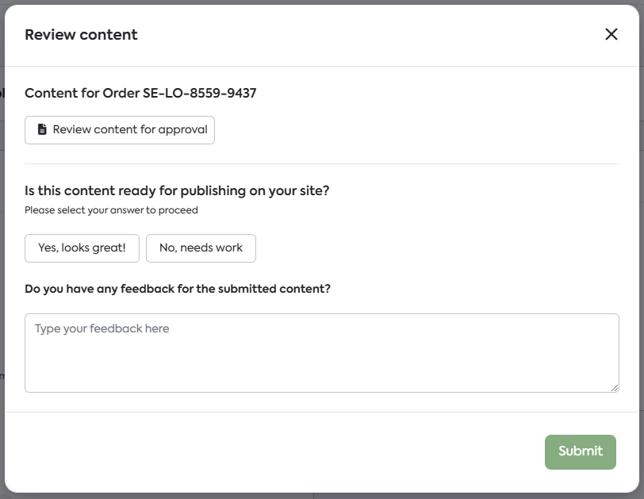This screenshot has height=499, width=644.
Task: Click the 'Please select your answer' hint
Action: 111,210
